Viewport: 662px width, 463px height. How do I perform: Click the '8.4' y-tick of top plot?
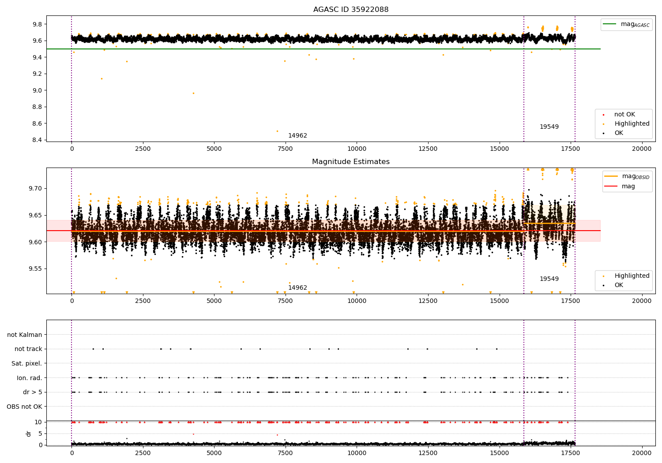[37, 140]
